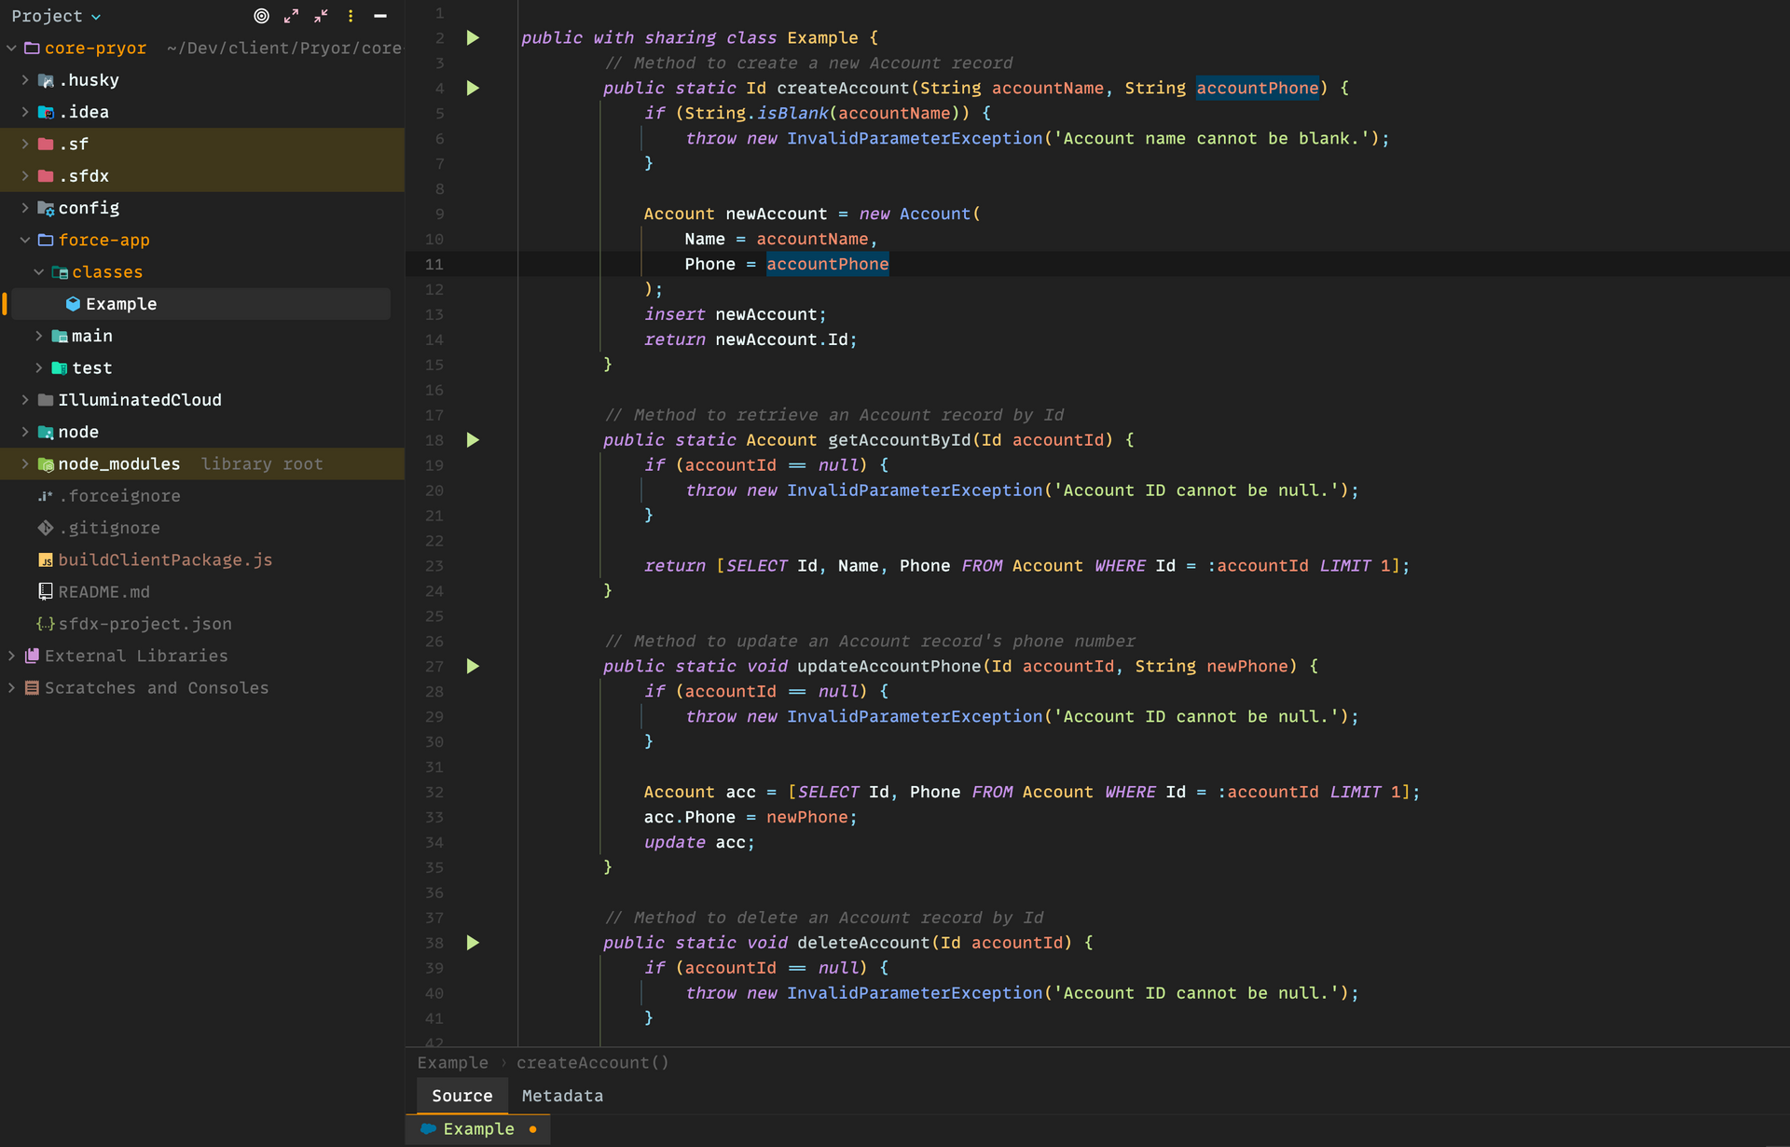Run the Example class via gutter play icon
The height and width of the screenshot is (1147, 1790).
[x=473, y=37]
